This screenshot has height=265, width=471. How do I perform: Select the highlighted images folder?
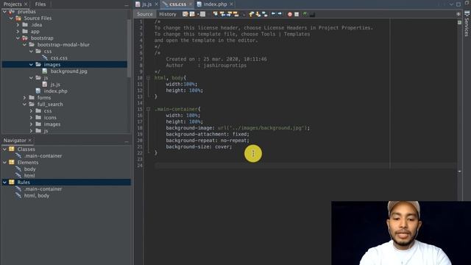pyautogui.click(x=64, y=65)
